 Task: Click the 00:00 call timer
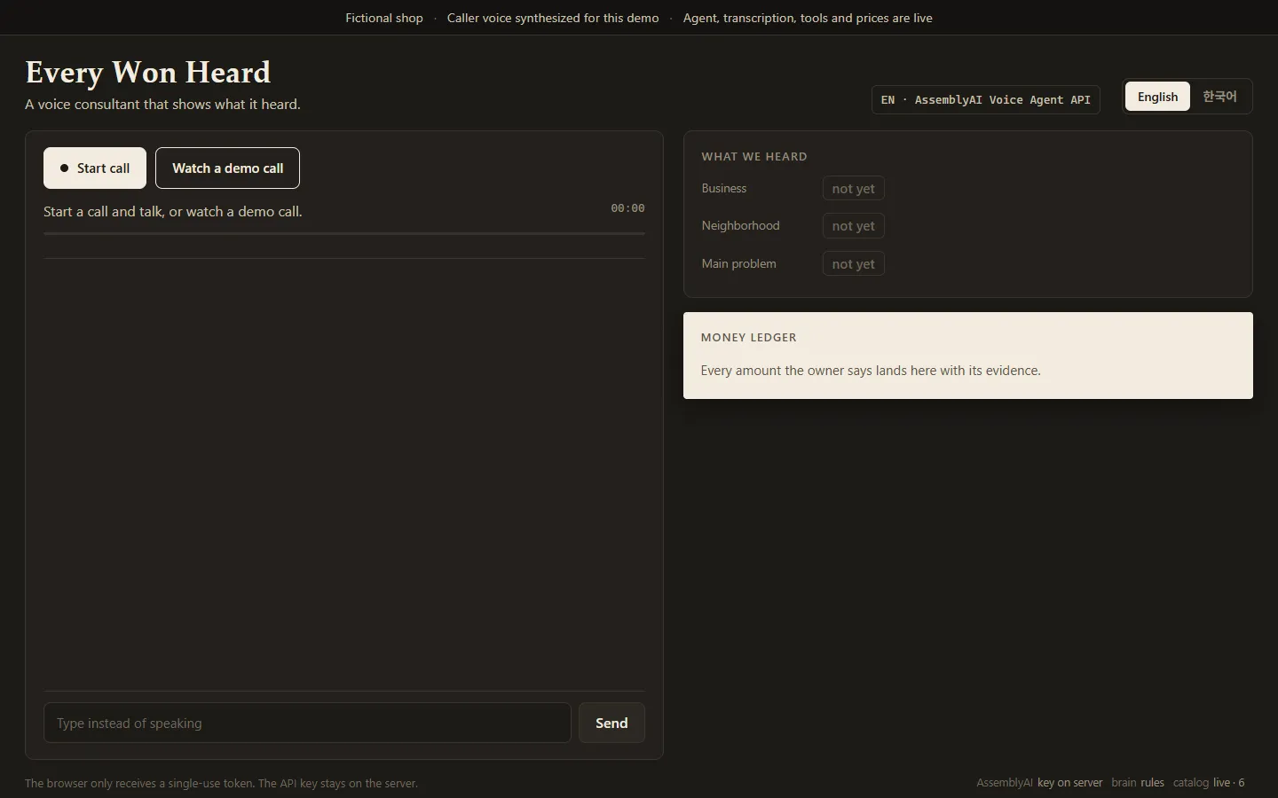click(x=627, y=208)
